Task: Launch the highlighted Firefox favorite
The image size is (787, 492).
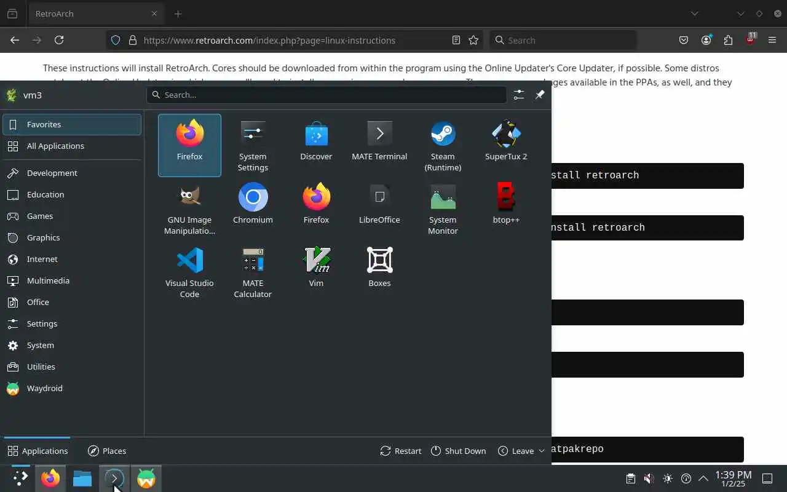Action: coord(189,145)
